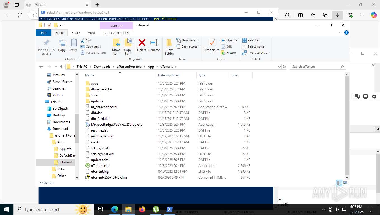
Task: Select Downloads in navigation pane
Action: click(61, 129)
